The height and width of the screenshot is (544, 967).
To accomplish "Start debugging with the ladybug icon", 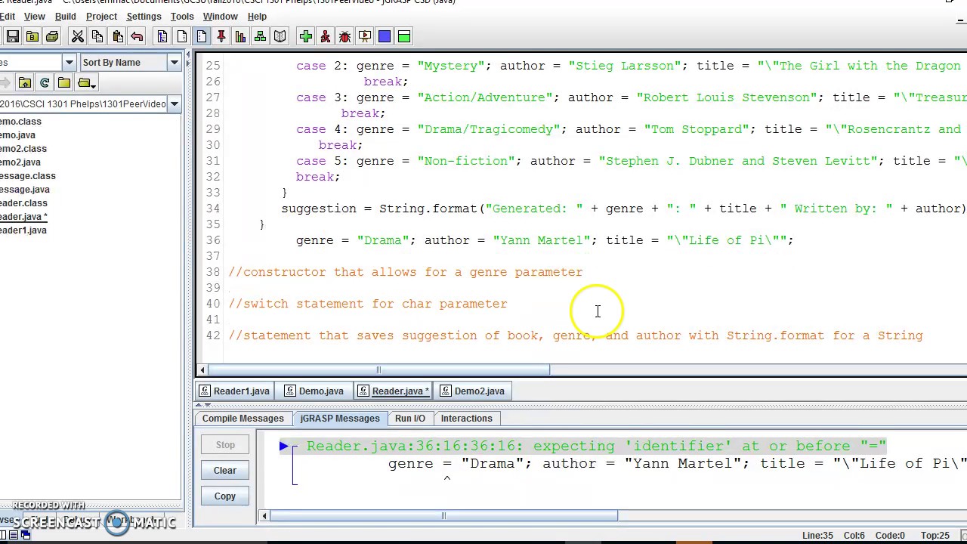I will 344,36.
